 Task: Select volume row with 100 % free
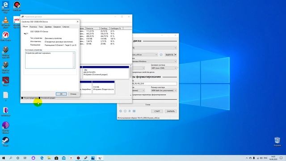point(106,39)
